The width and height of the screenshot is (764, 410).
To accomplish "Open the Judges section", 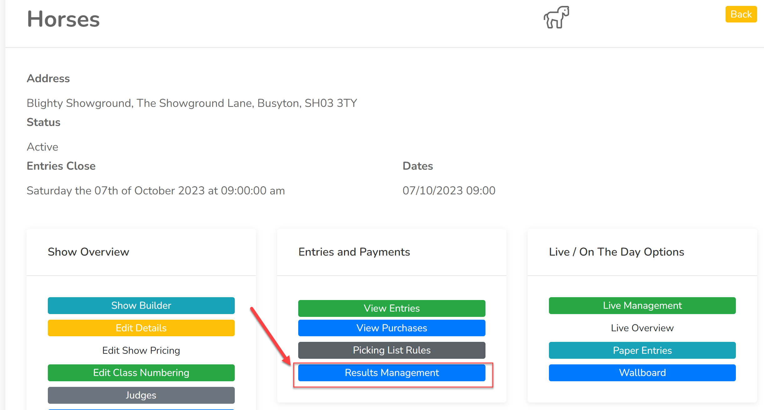I will pyautogui.click(x=141, y=395).
